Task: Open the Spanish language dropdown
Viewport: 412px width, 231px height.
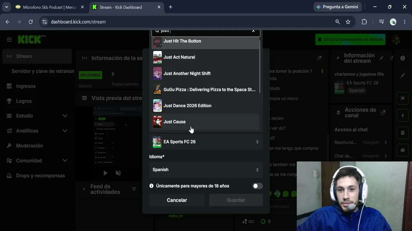Action: pyautogui.click(x=206, y=170)
